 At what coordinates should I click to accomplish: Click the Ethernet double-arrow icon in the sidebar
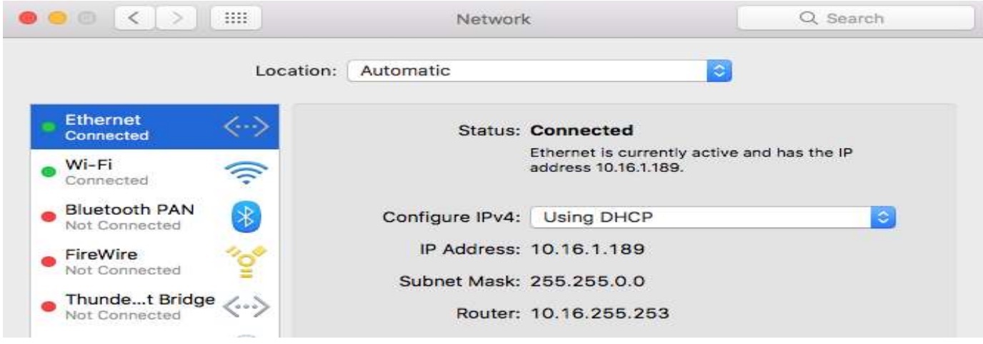246,128
